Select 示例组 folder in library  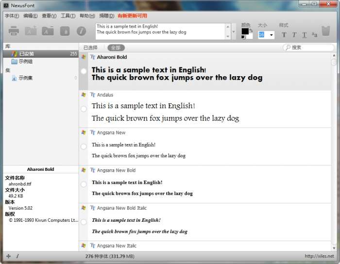pos(25,62)
